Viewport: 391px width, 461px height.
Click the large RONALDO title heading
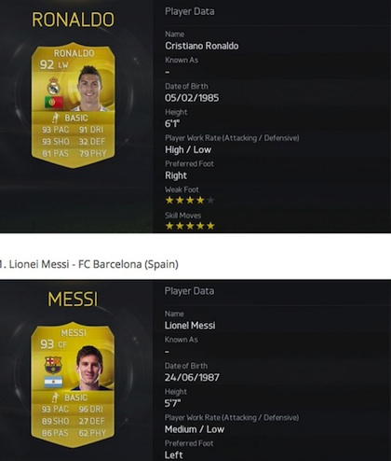click(x=73, y=20)
